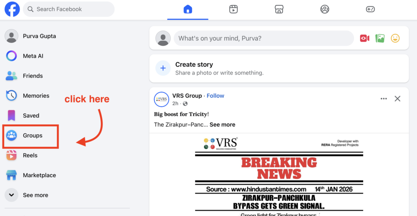The height and width of the screenshot is (216, 417).
Task: Click the photo/video icon in composer
Action: (x=380, y=39)
